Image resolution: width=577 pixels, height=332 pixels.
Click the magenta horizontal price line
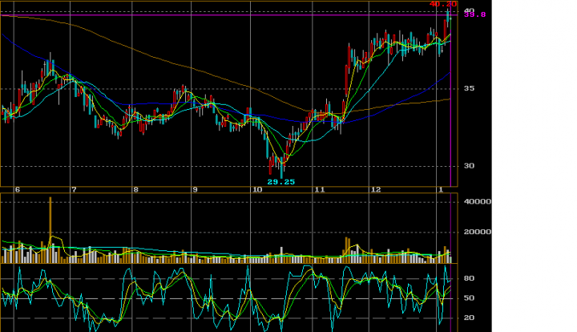(x=228, y=15)
